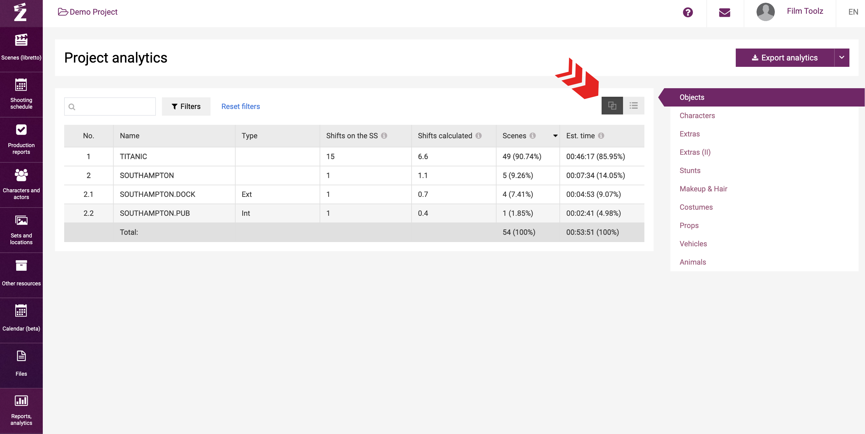
Task: Select Vehicles analytics category
Action: pyautogui.click(x=693, y=244)
